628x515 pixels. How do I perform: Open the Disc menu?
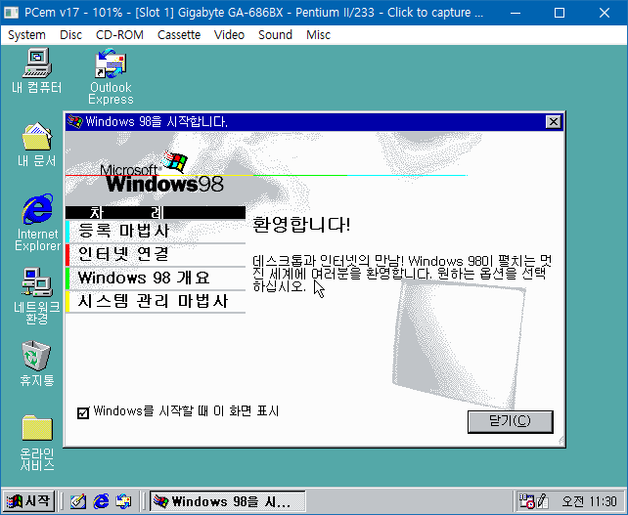pos(70,35)
